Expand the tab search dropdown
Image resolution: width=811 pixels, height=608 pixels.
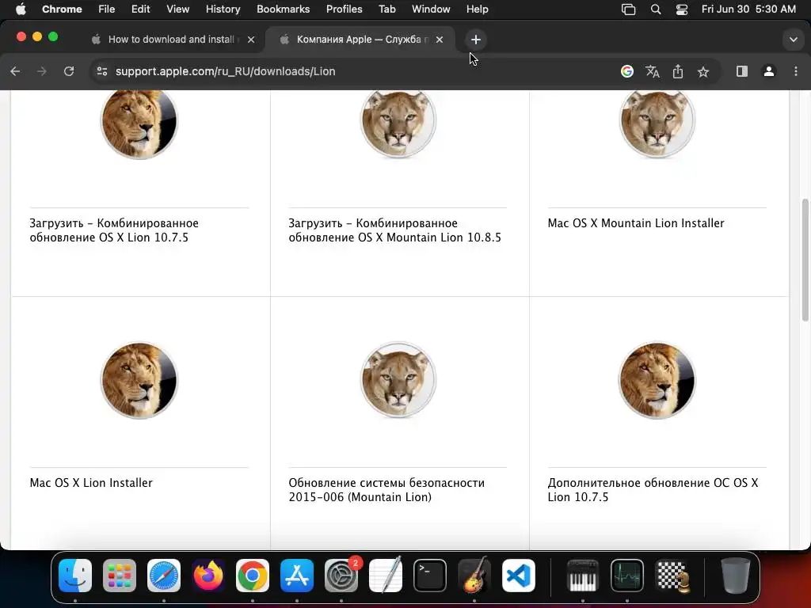click(793, 40)
